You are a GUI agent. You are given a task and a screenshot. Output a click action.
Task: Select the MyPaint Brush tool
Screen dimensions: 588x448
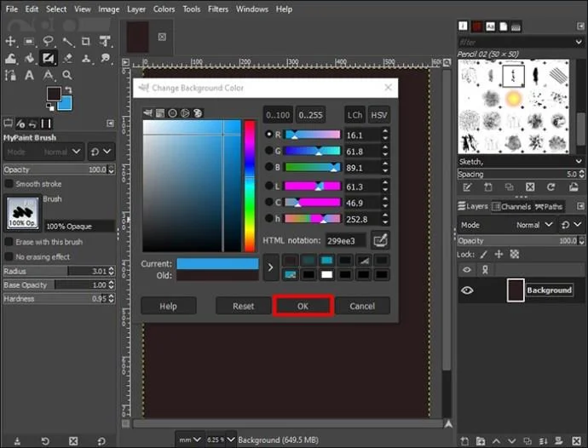(48, 58)
